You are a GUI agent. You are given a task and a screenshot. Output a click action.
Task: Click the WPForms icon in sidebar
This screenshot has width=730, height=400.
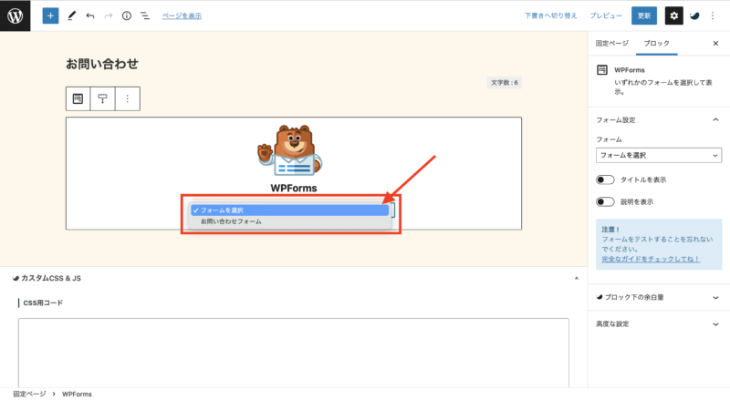602,70
